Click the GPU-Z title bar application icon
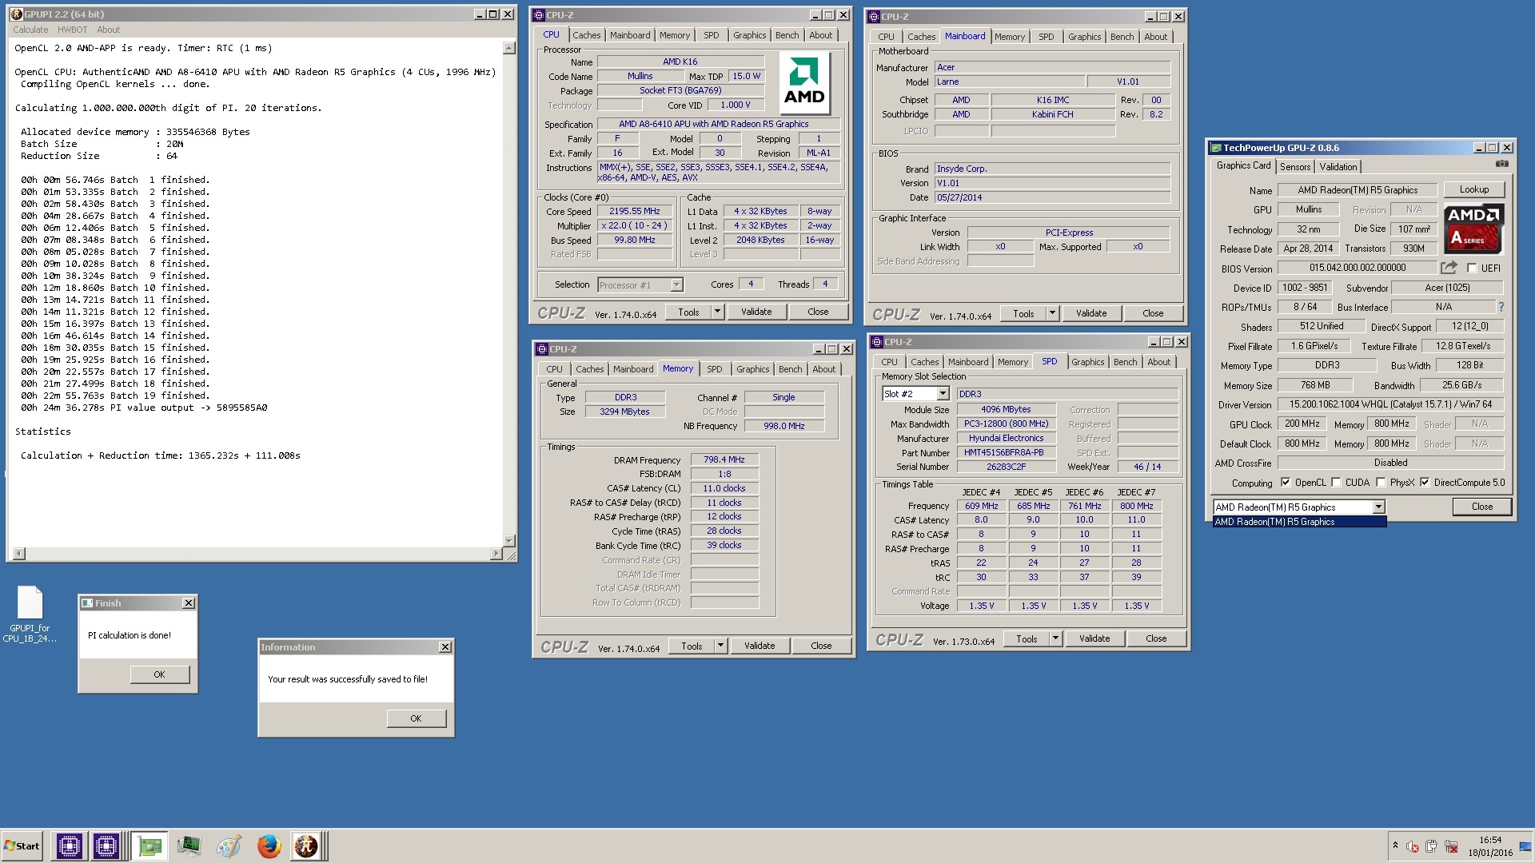 [1215, 148]
